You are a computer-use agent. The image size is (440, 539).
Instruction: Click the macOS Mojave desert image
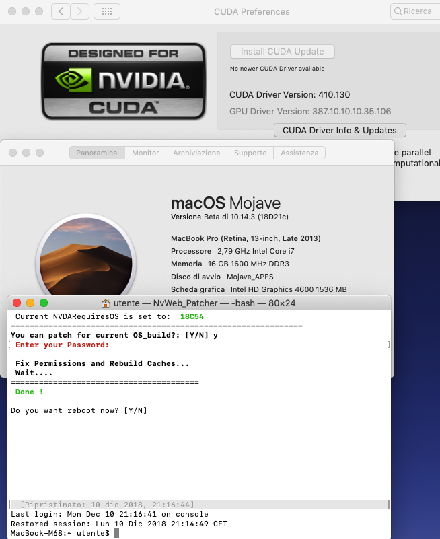[x=86, y=256]
